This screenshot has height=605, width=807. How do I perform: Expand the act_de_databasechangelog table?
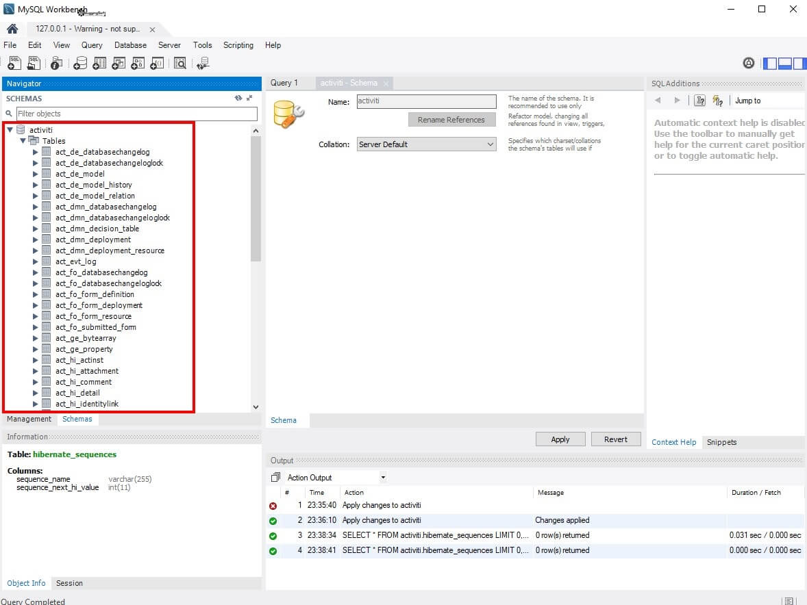pos(35,152)
